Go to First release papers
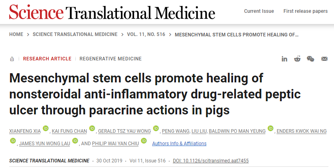 pyautogui.click(x=305, y=11)
